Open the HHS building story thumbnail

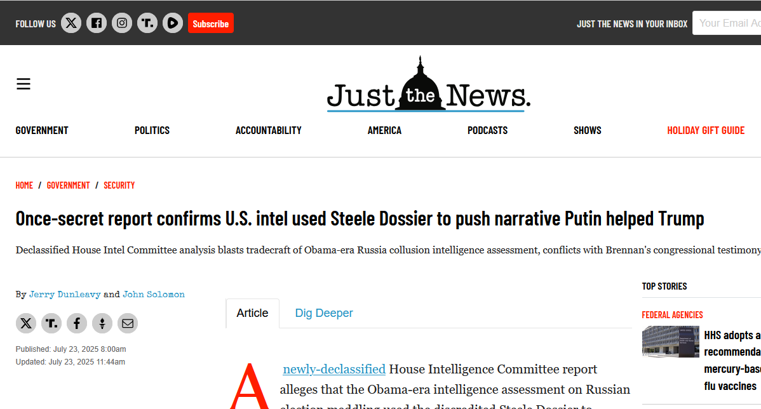671,342
